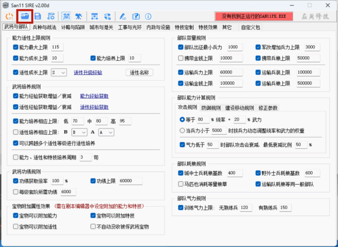
Task: Click the open folder toolbar icon
Action: point(25,16)
